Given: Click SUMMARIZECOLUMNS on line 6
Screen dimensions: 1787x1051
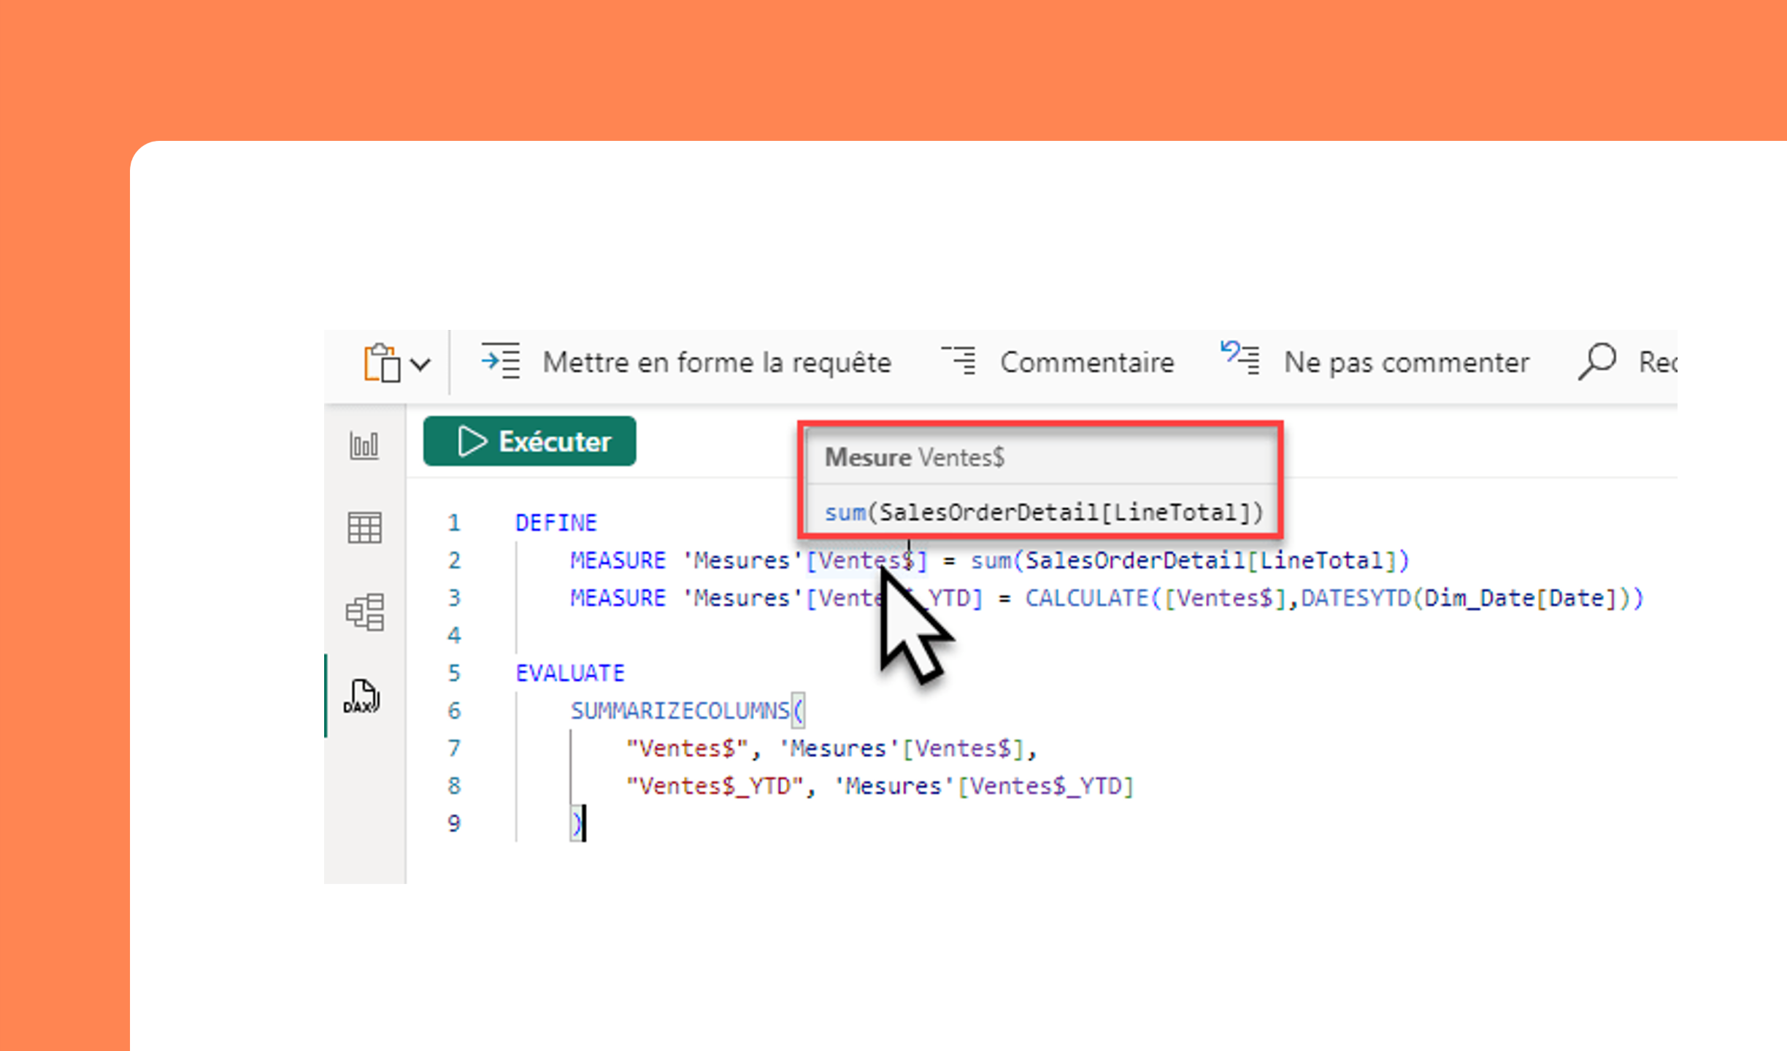Looking at the screenshot, I should click(x=680, y=711).
